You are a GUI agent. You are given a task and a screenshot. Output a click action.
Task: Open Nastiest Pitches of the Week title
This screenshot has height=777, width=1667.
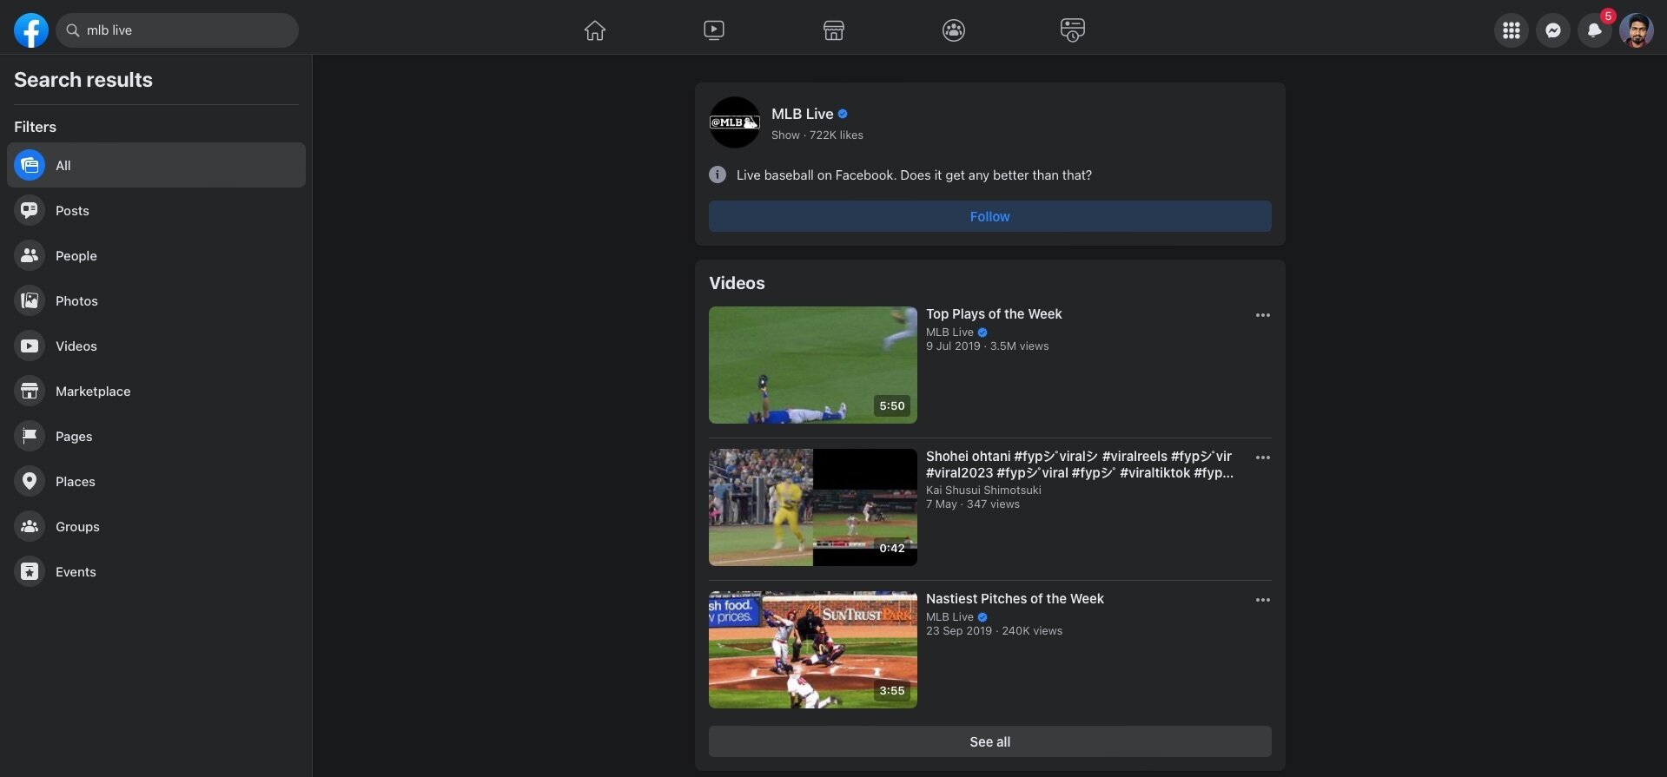point(1015,598)
